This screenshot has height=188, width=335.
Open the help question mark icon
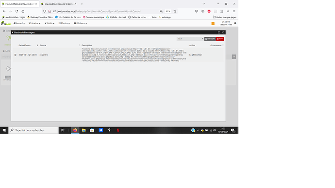click(x=235, y=23)
